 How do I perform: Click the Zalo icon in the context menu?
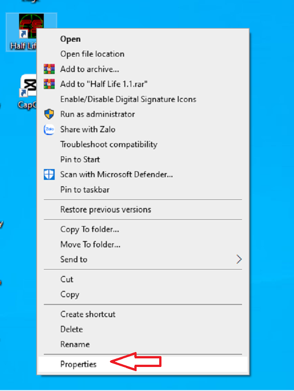pos(49,130)
